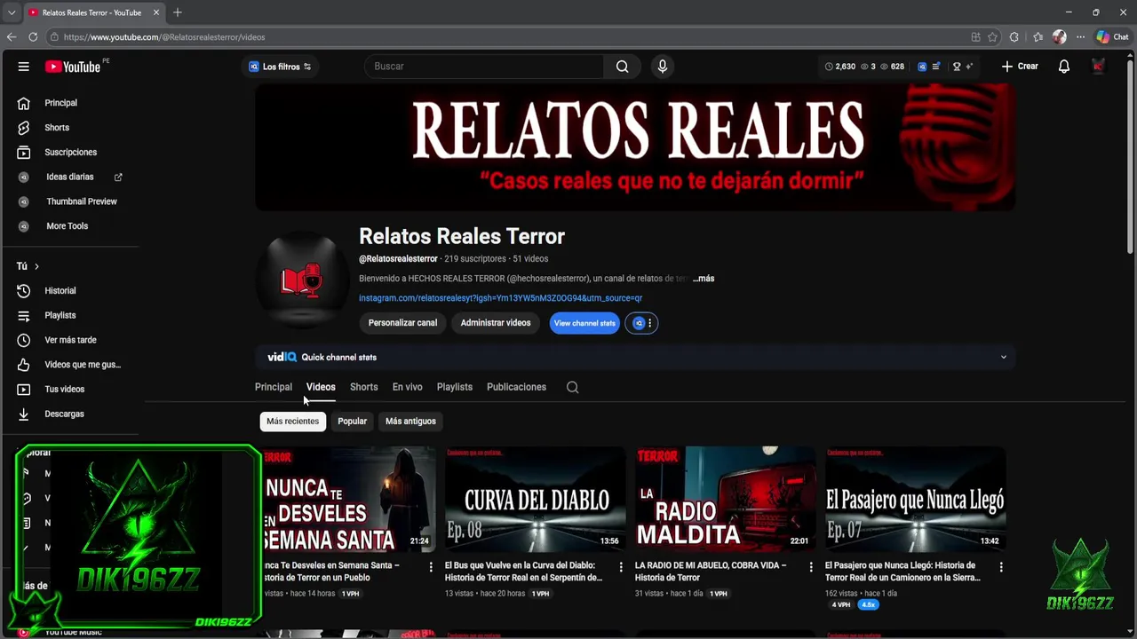Viewport: 1137px width, 639px height.
Task: Go back in browser
Action: [x=12, y=37]
